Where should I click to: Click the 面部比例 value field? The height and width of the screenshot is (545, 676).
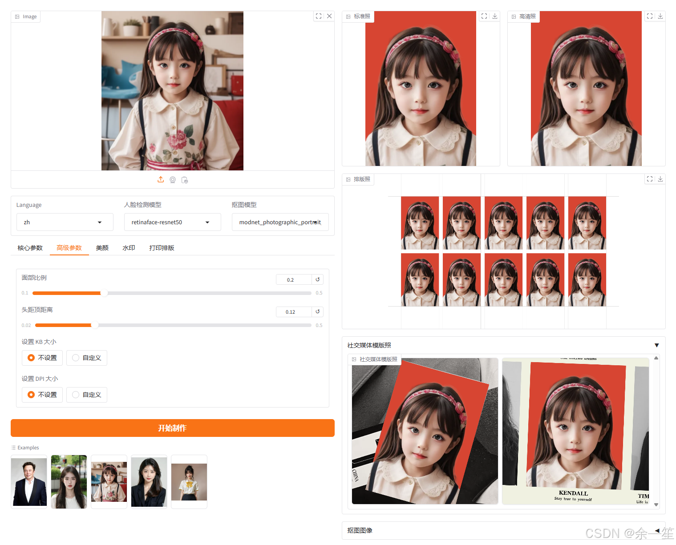294,279
